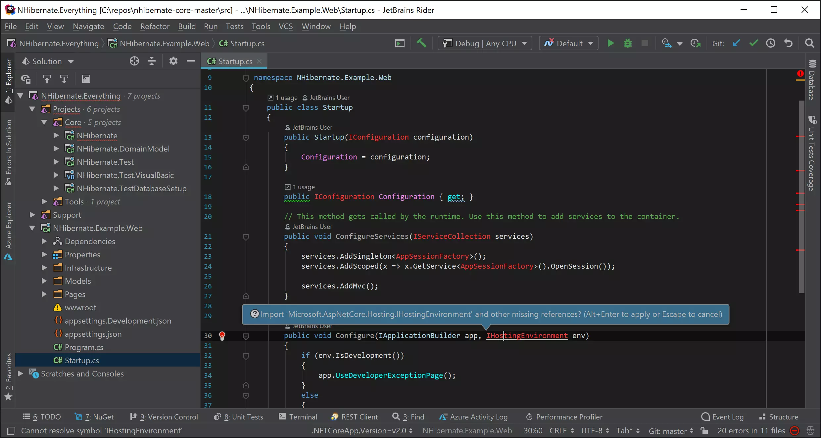Click the line 30 breakpoint marker

[222, 335]
